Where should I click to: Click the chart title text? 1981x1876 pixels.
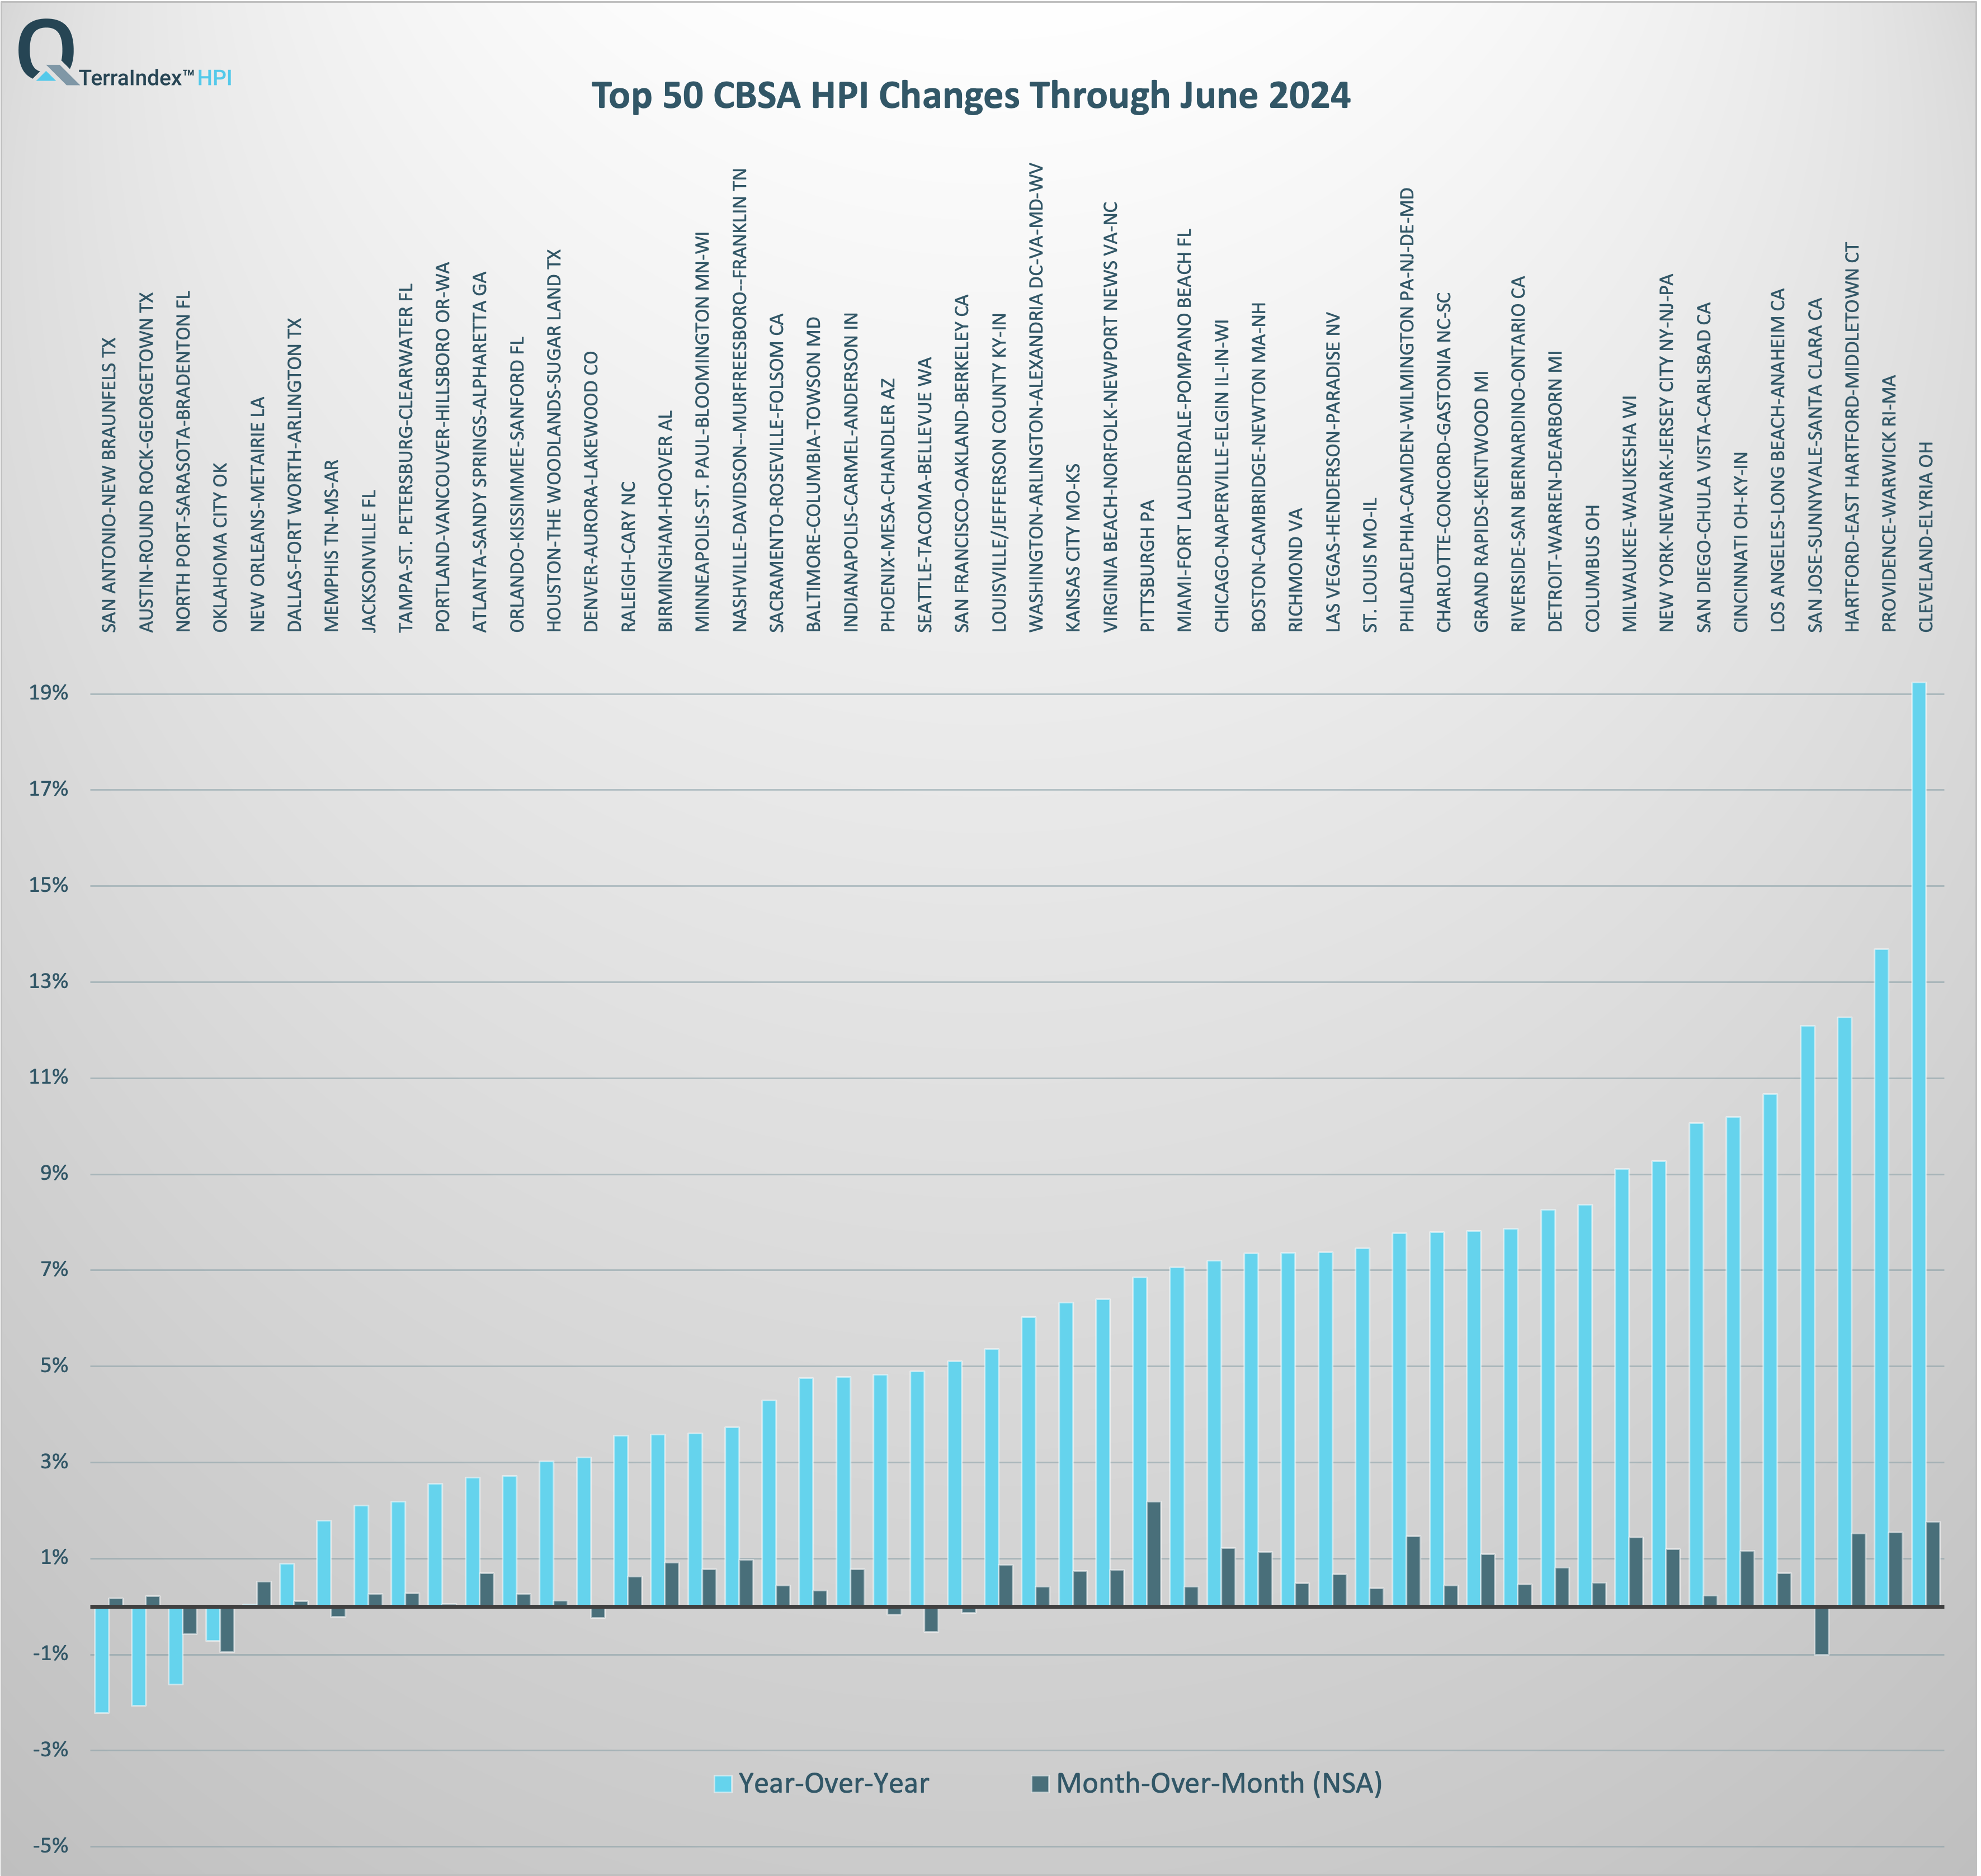tap(970, 97)
